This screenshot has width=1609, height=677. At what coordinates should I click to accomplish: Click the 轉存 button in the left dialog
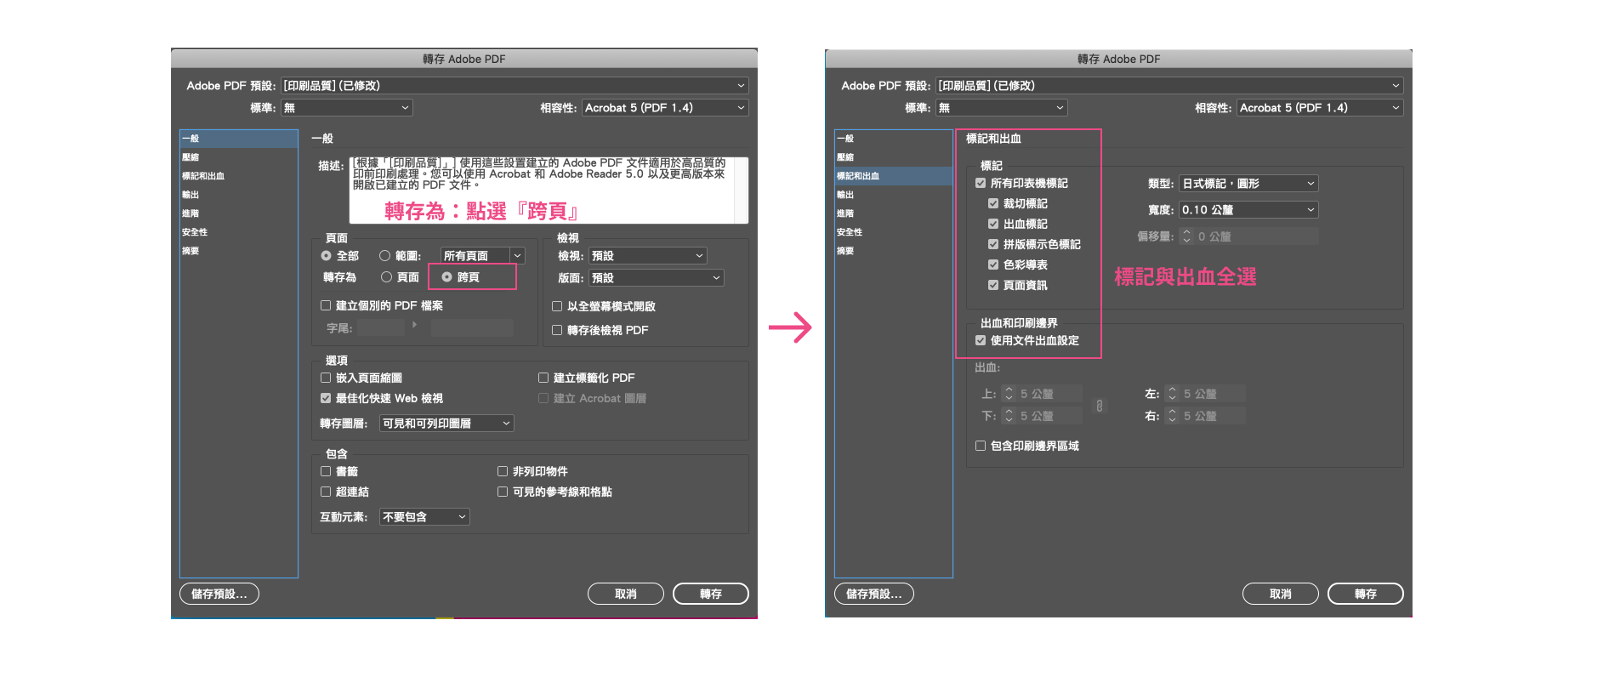710,594
